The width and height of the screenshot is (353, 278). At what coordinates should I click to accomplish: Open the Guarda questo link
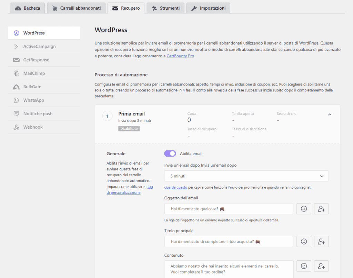pos(175,187)
